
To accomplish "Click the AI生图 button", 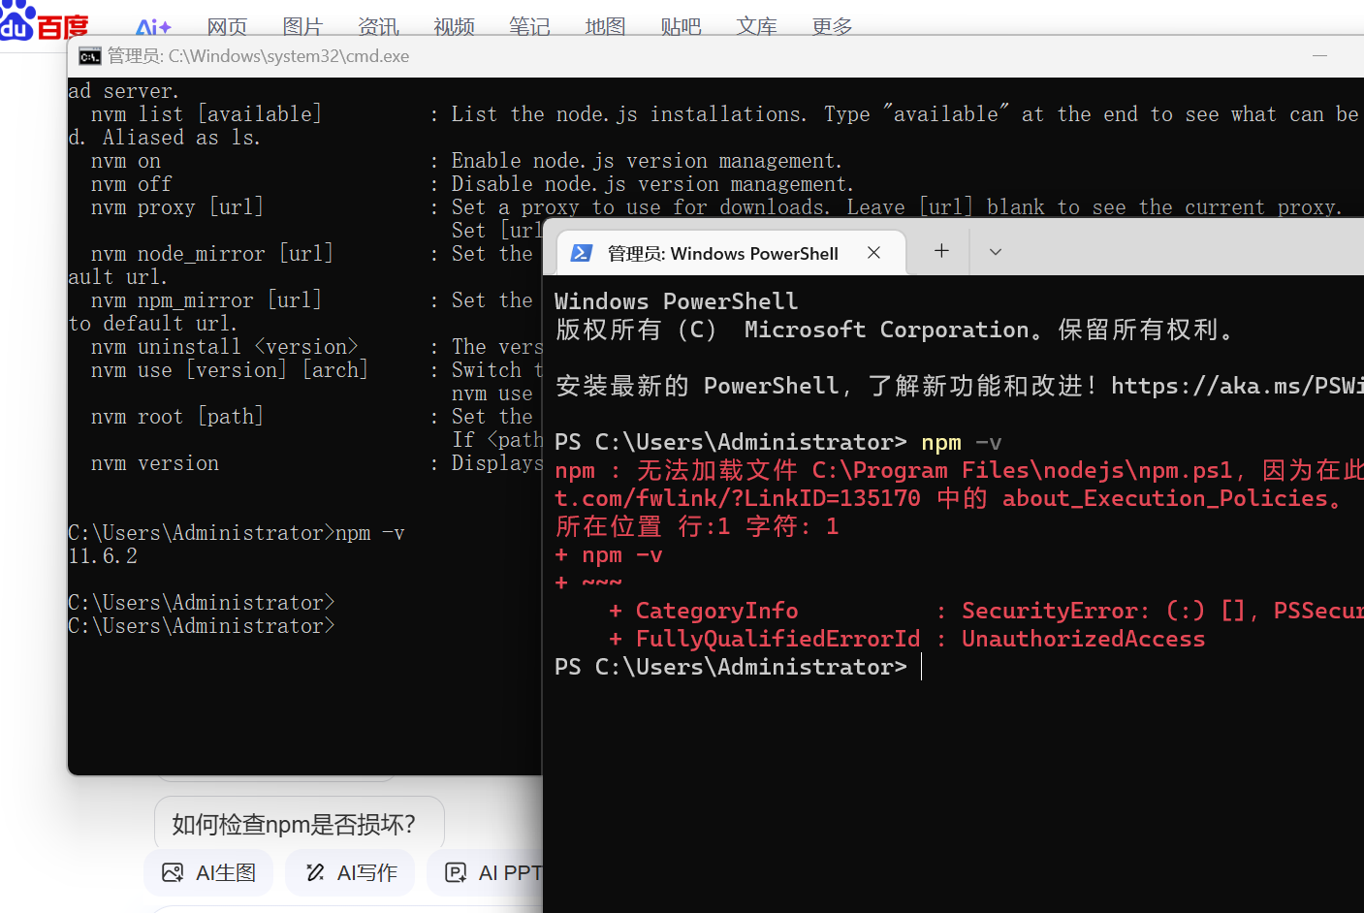I will 208,872.
